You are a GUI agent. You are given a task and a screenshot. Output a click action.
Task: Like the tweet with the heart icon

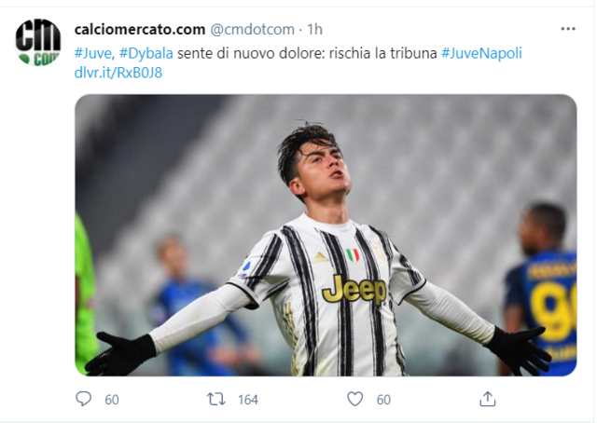pyautogui.click(x=354, y=399)
